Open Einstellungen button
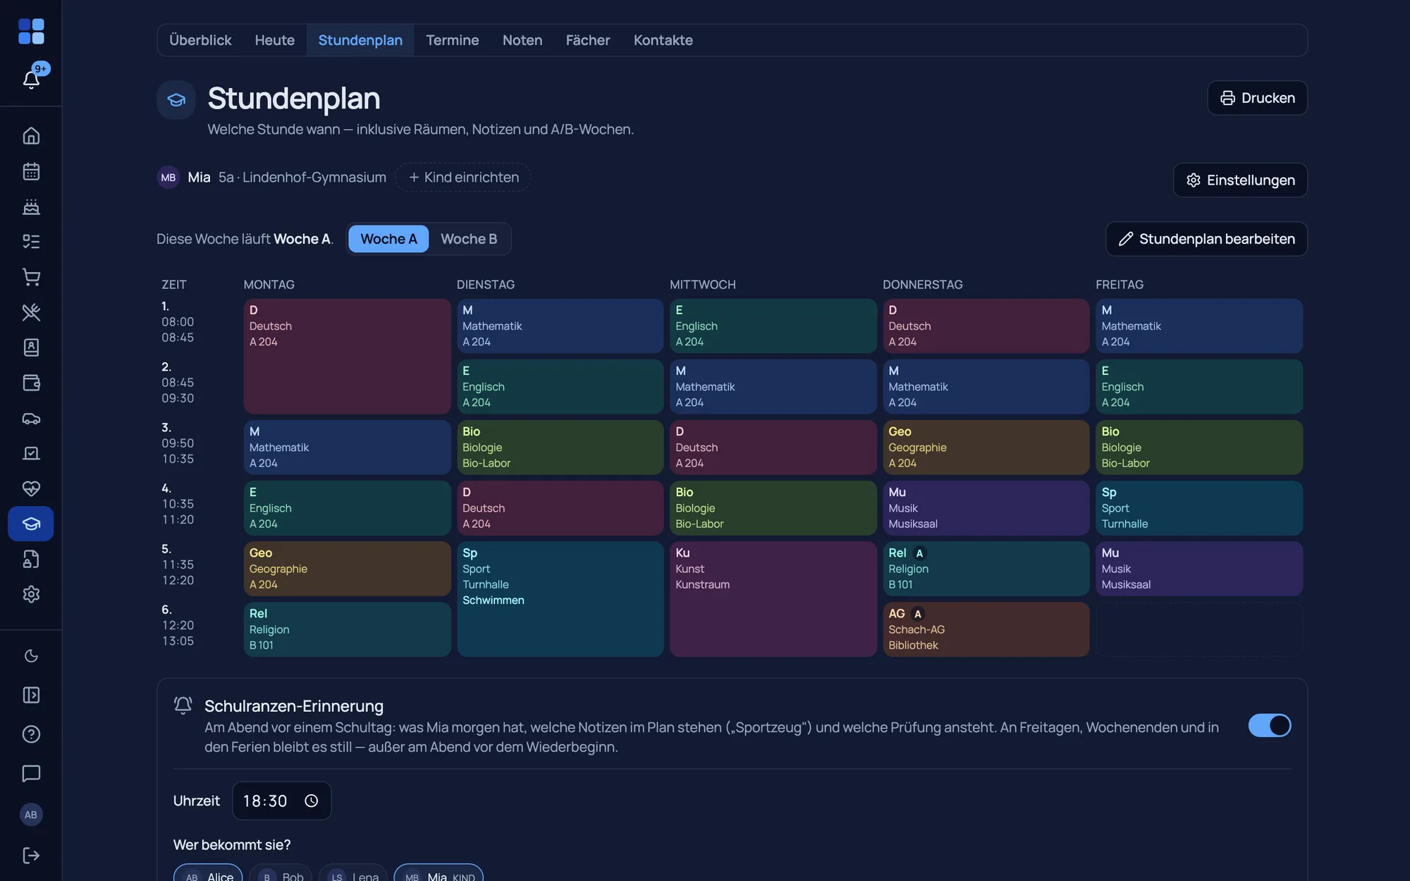 [1240, 180]
